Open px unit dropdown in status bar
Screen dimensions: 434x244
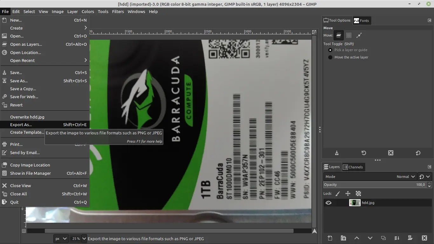point(61,239)
